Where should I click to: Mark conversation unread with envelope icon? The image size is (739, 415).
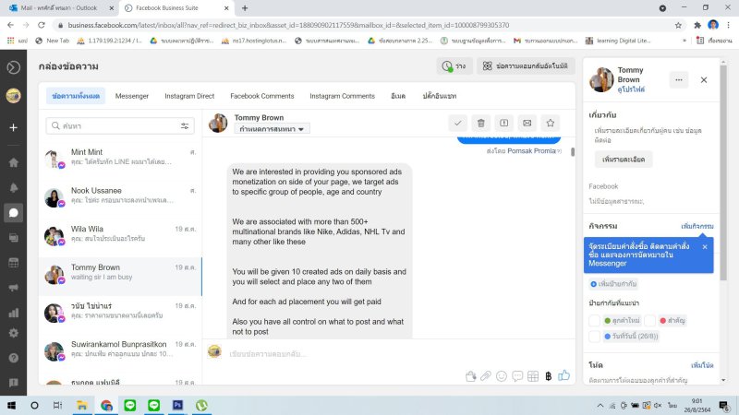click(x=527, y=123)
